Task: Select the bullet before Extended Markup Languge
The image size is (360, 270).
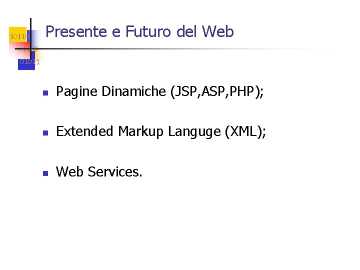Action: tap(45, 132)
